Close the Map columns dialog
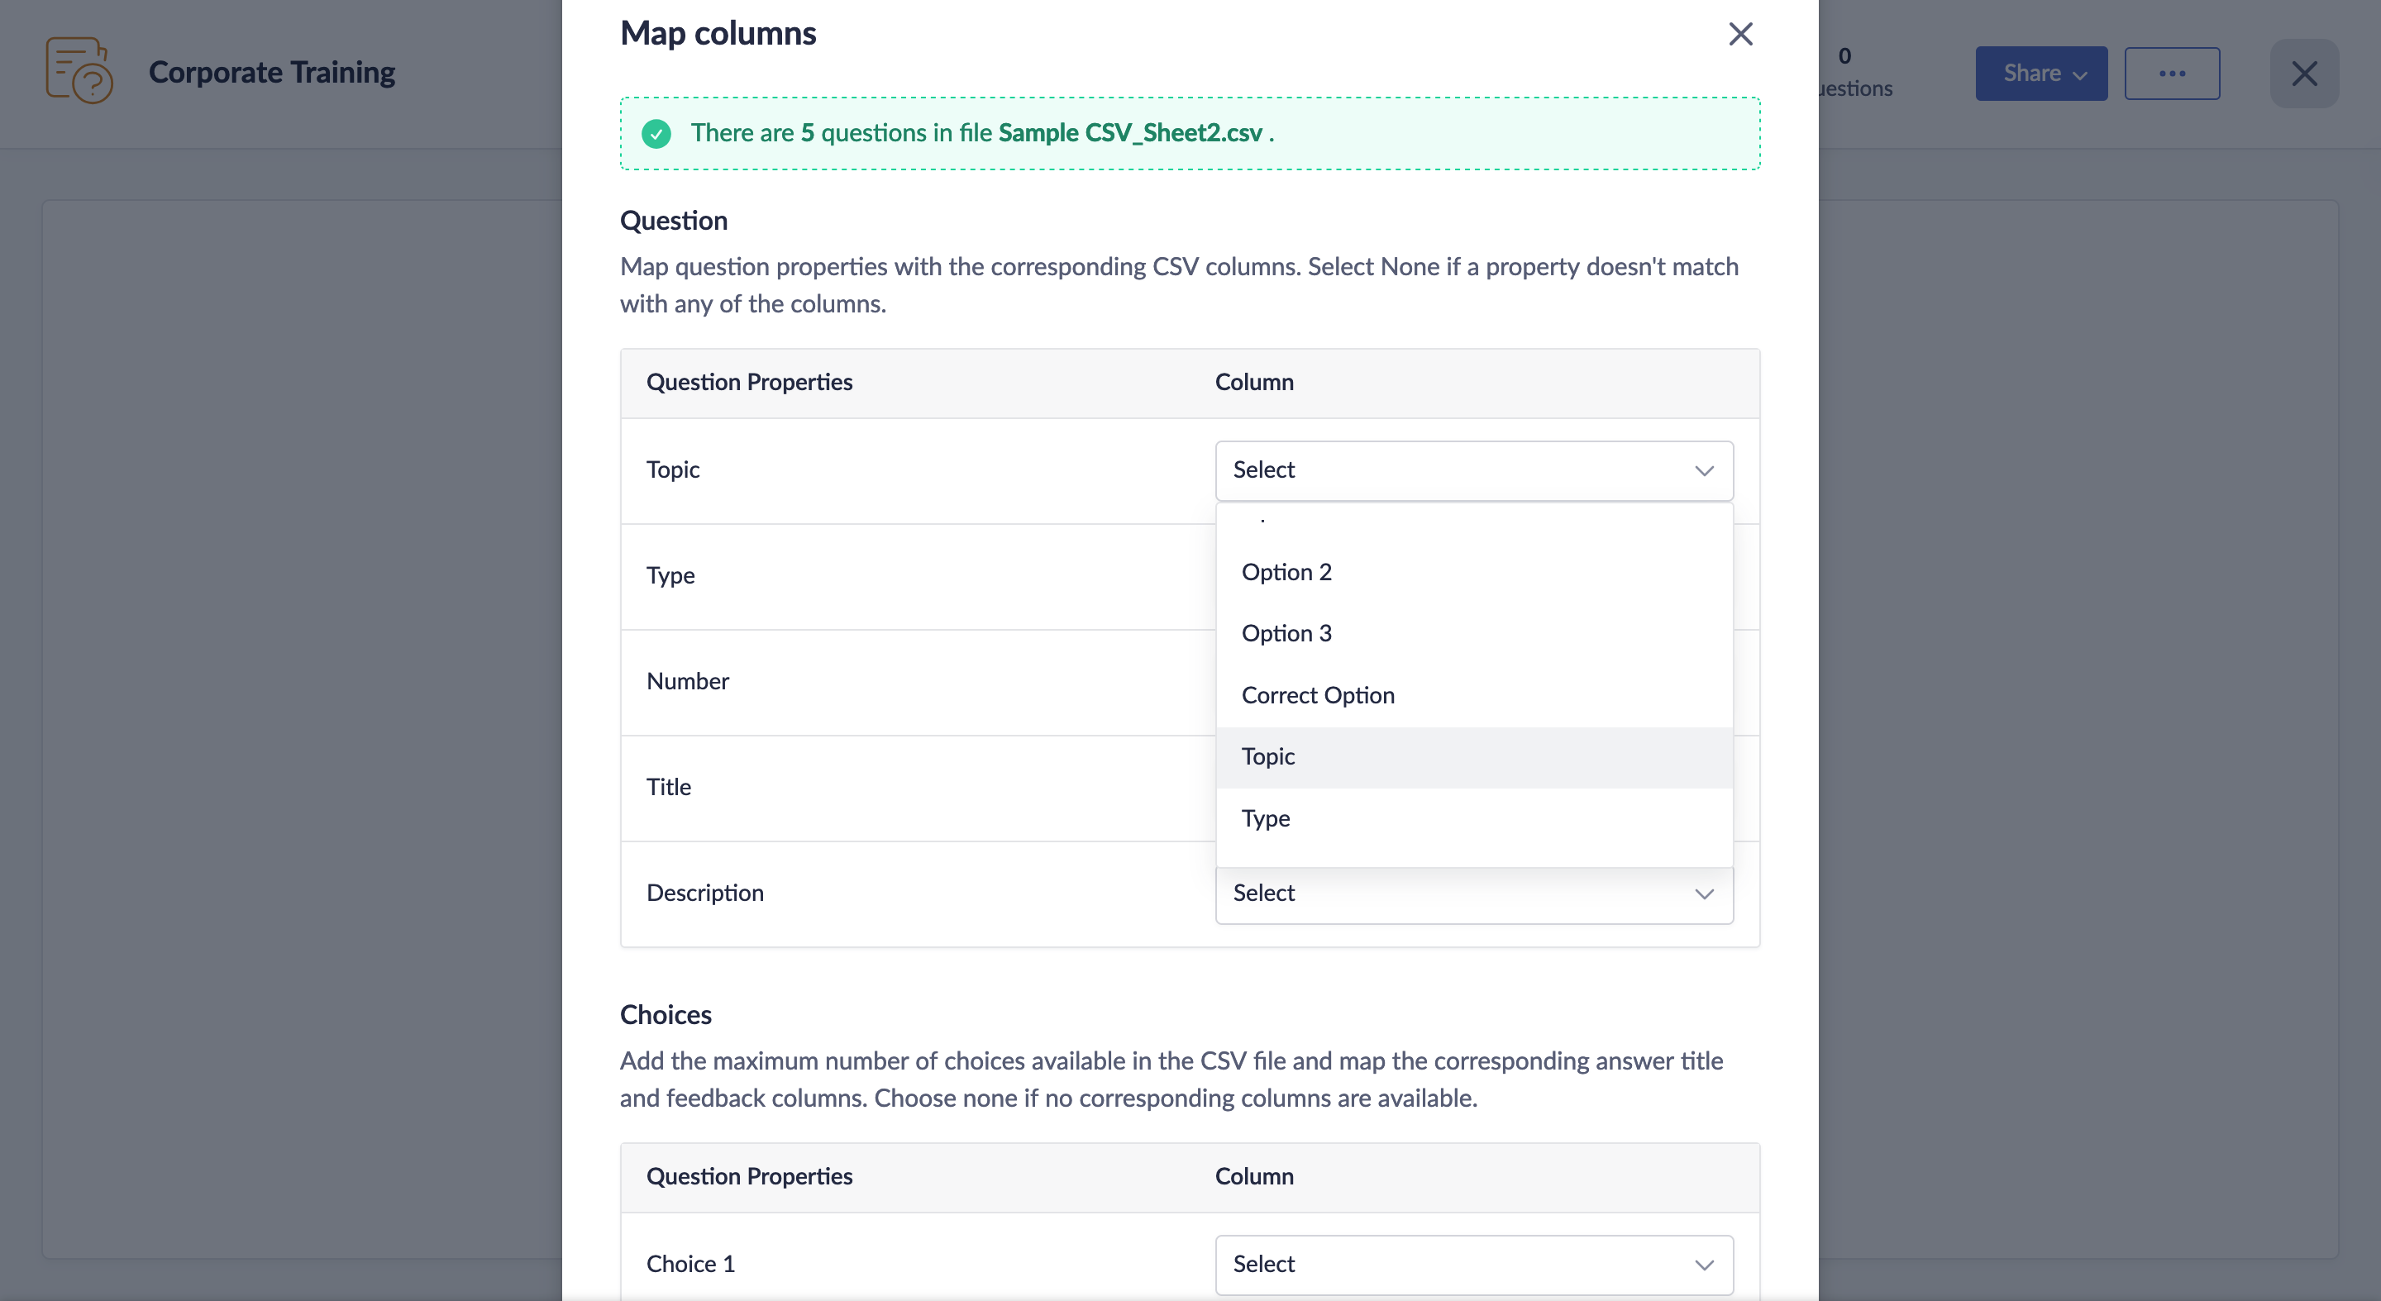 pos(1739,34)
